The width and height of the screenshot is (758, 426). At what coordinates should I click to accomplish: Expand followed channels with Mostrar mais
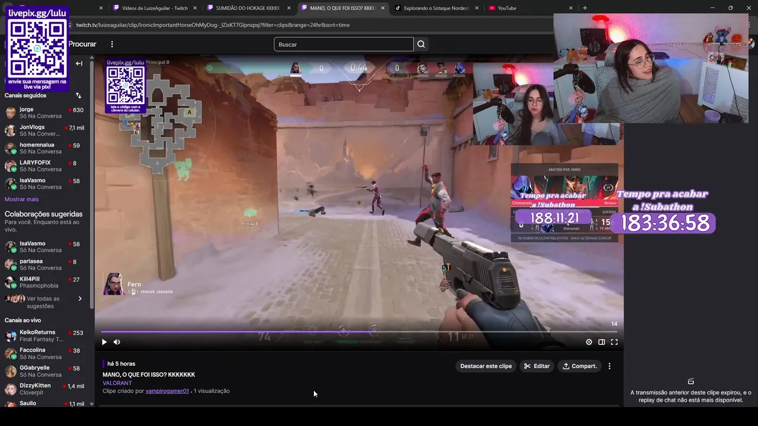pyautogui.click(x=21, y=199)
